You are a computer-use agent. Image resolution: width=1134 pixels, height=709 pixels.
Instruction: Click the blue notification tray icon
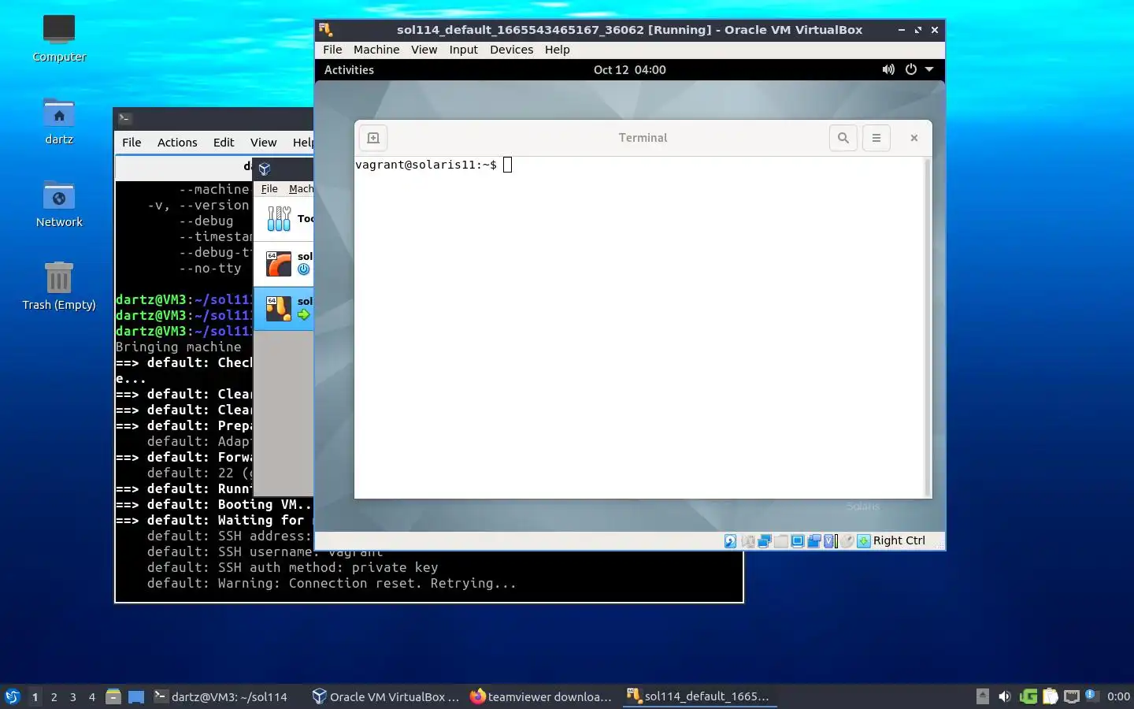click(1091, 695)
